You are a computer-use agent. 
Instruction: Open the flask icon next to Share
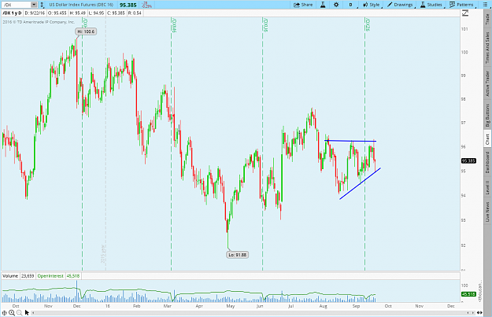tap(323, 5)
